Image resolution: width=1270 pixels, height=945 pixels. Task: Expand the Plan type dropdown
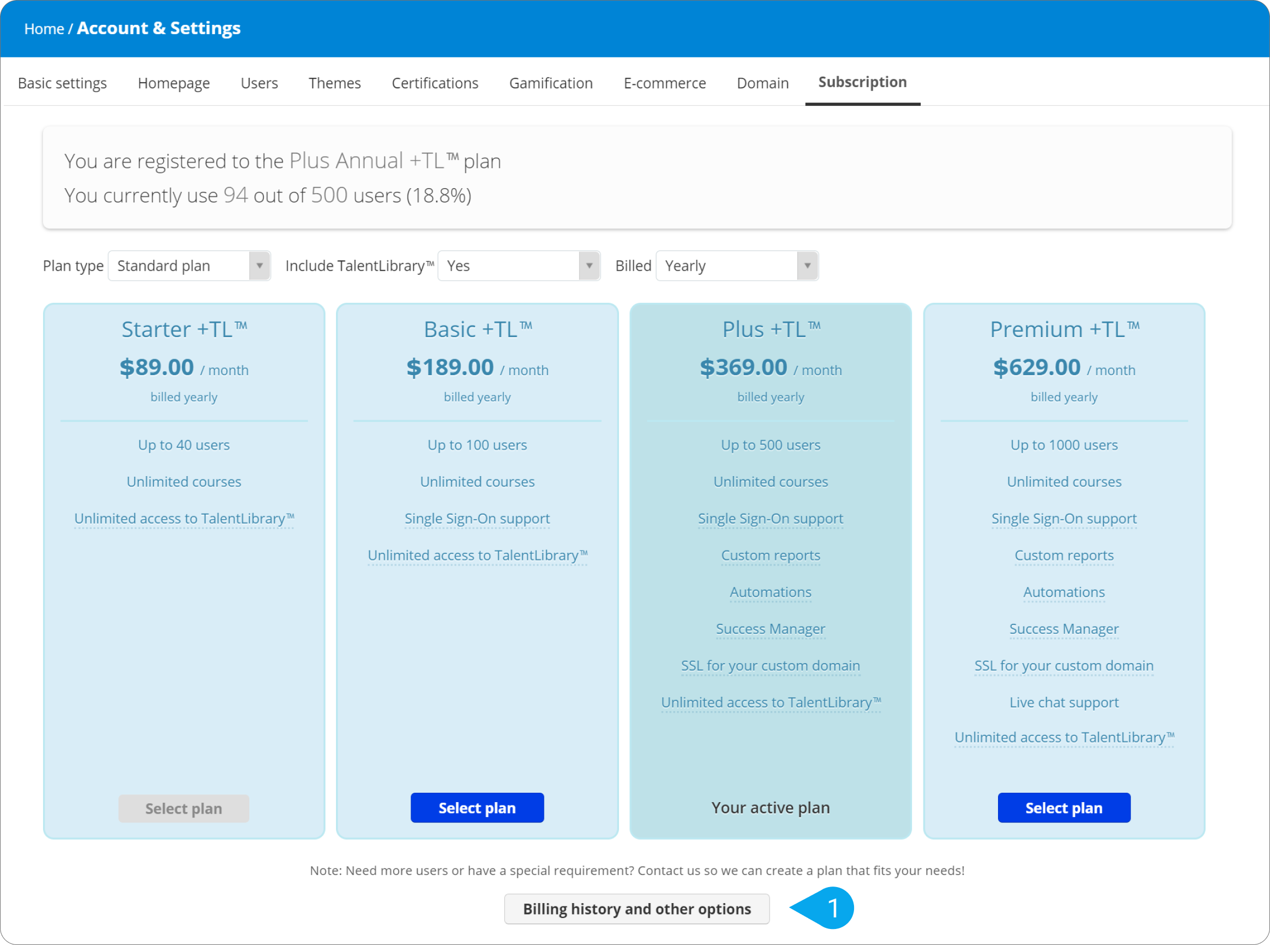189,265
